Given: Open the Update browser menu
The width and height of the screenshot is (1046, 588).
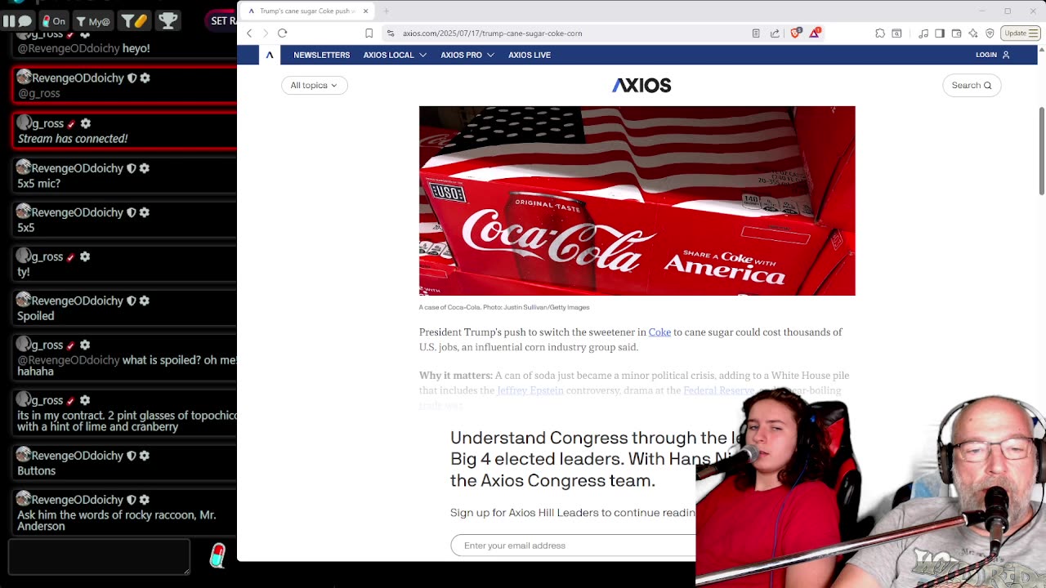Looking at the screenshot, I should tap(1020, 33).
